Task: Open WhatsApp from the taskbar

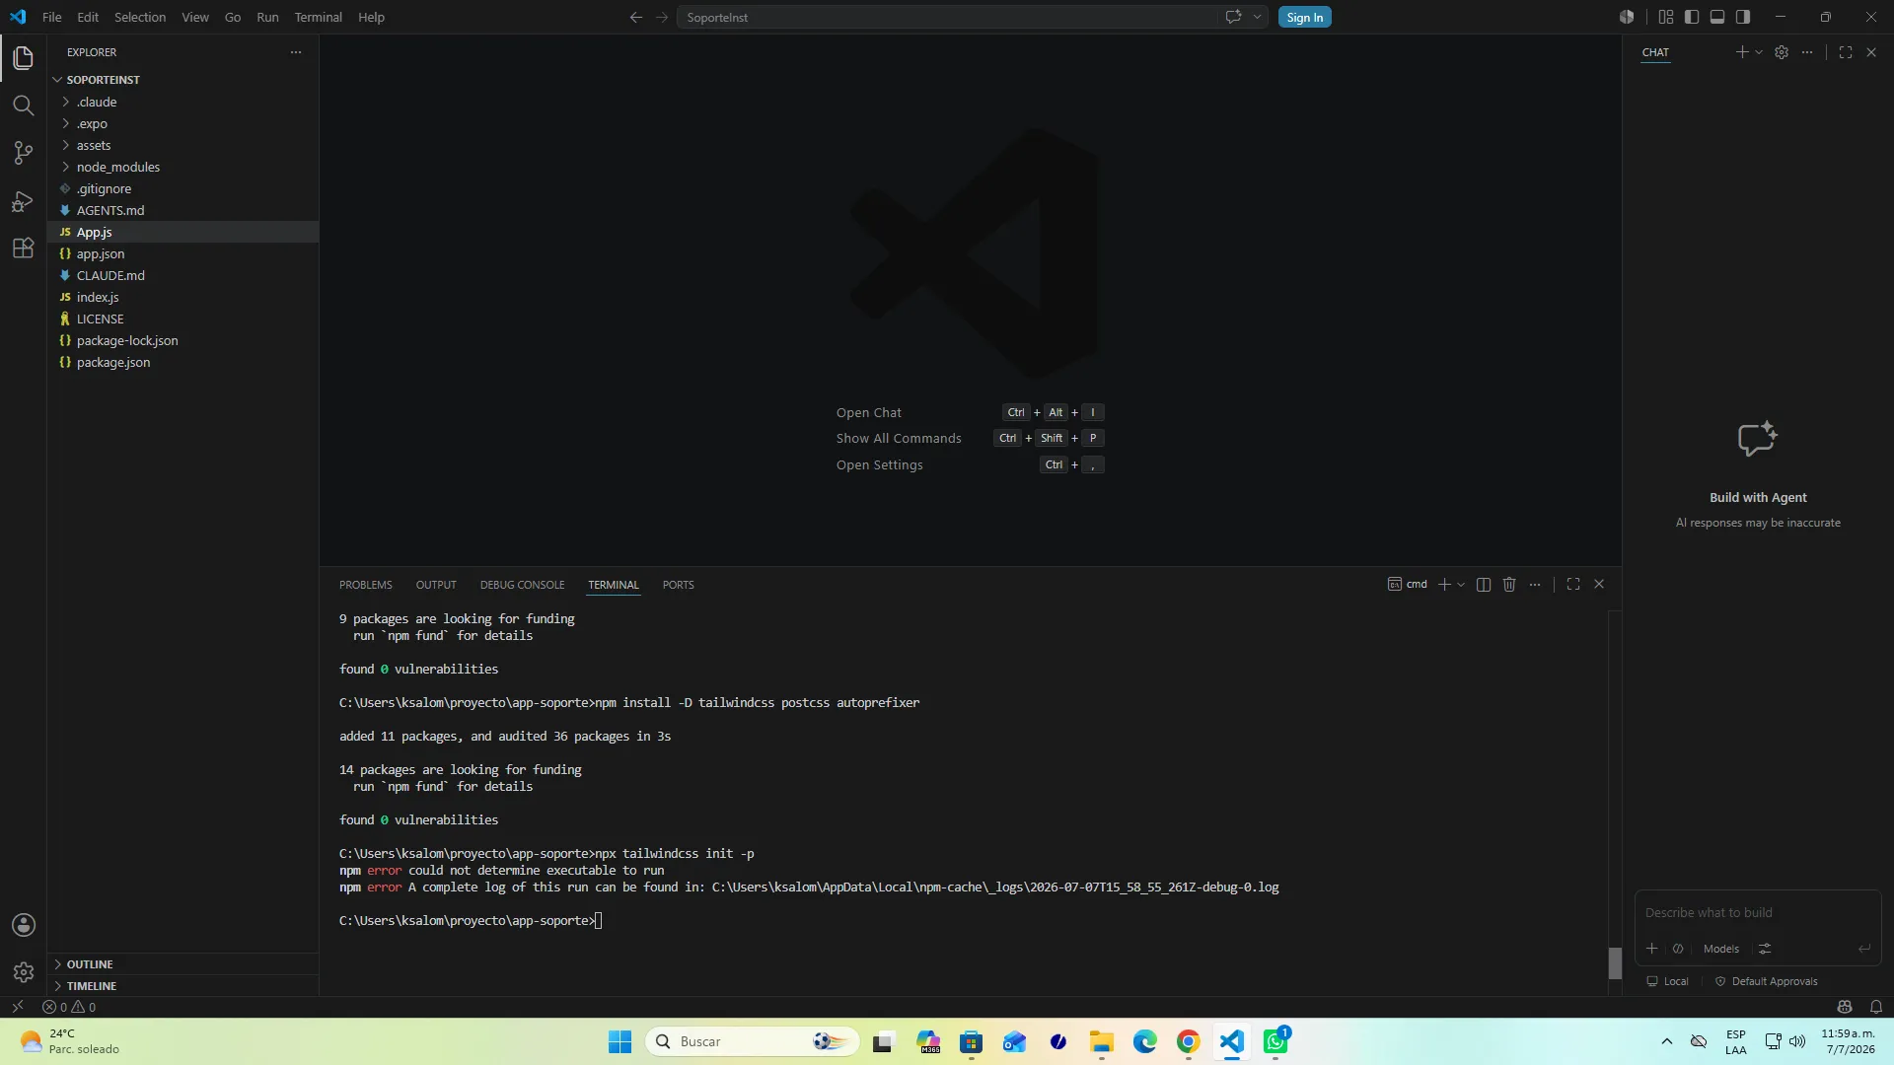Action: [x=1275, y=1041]
